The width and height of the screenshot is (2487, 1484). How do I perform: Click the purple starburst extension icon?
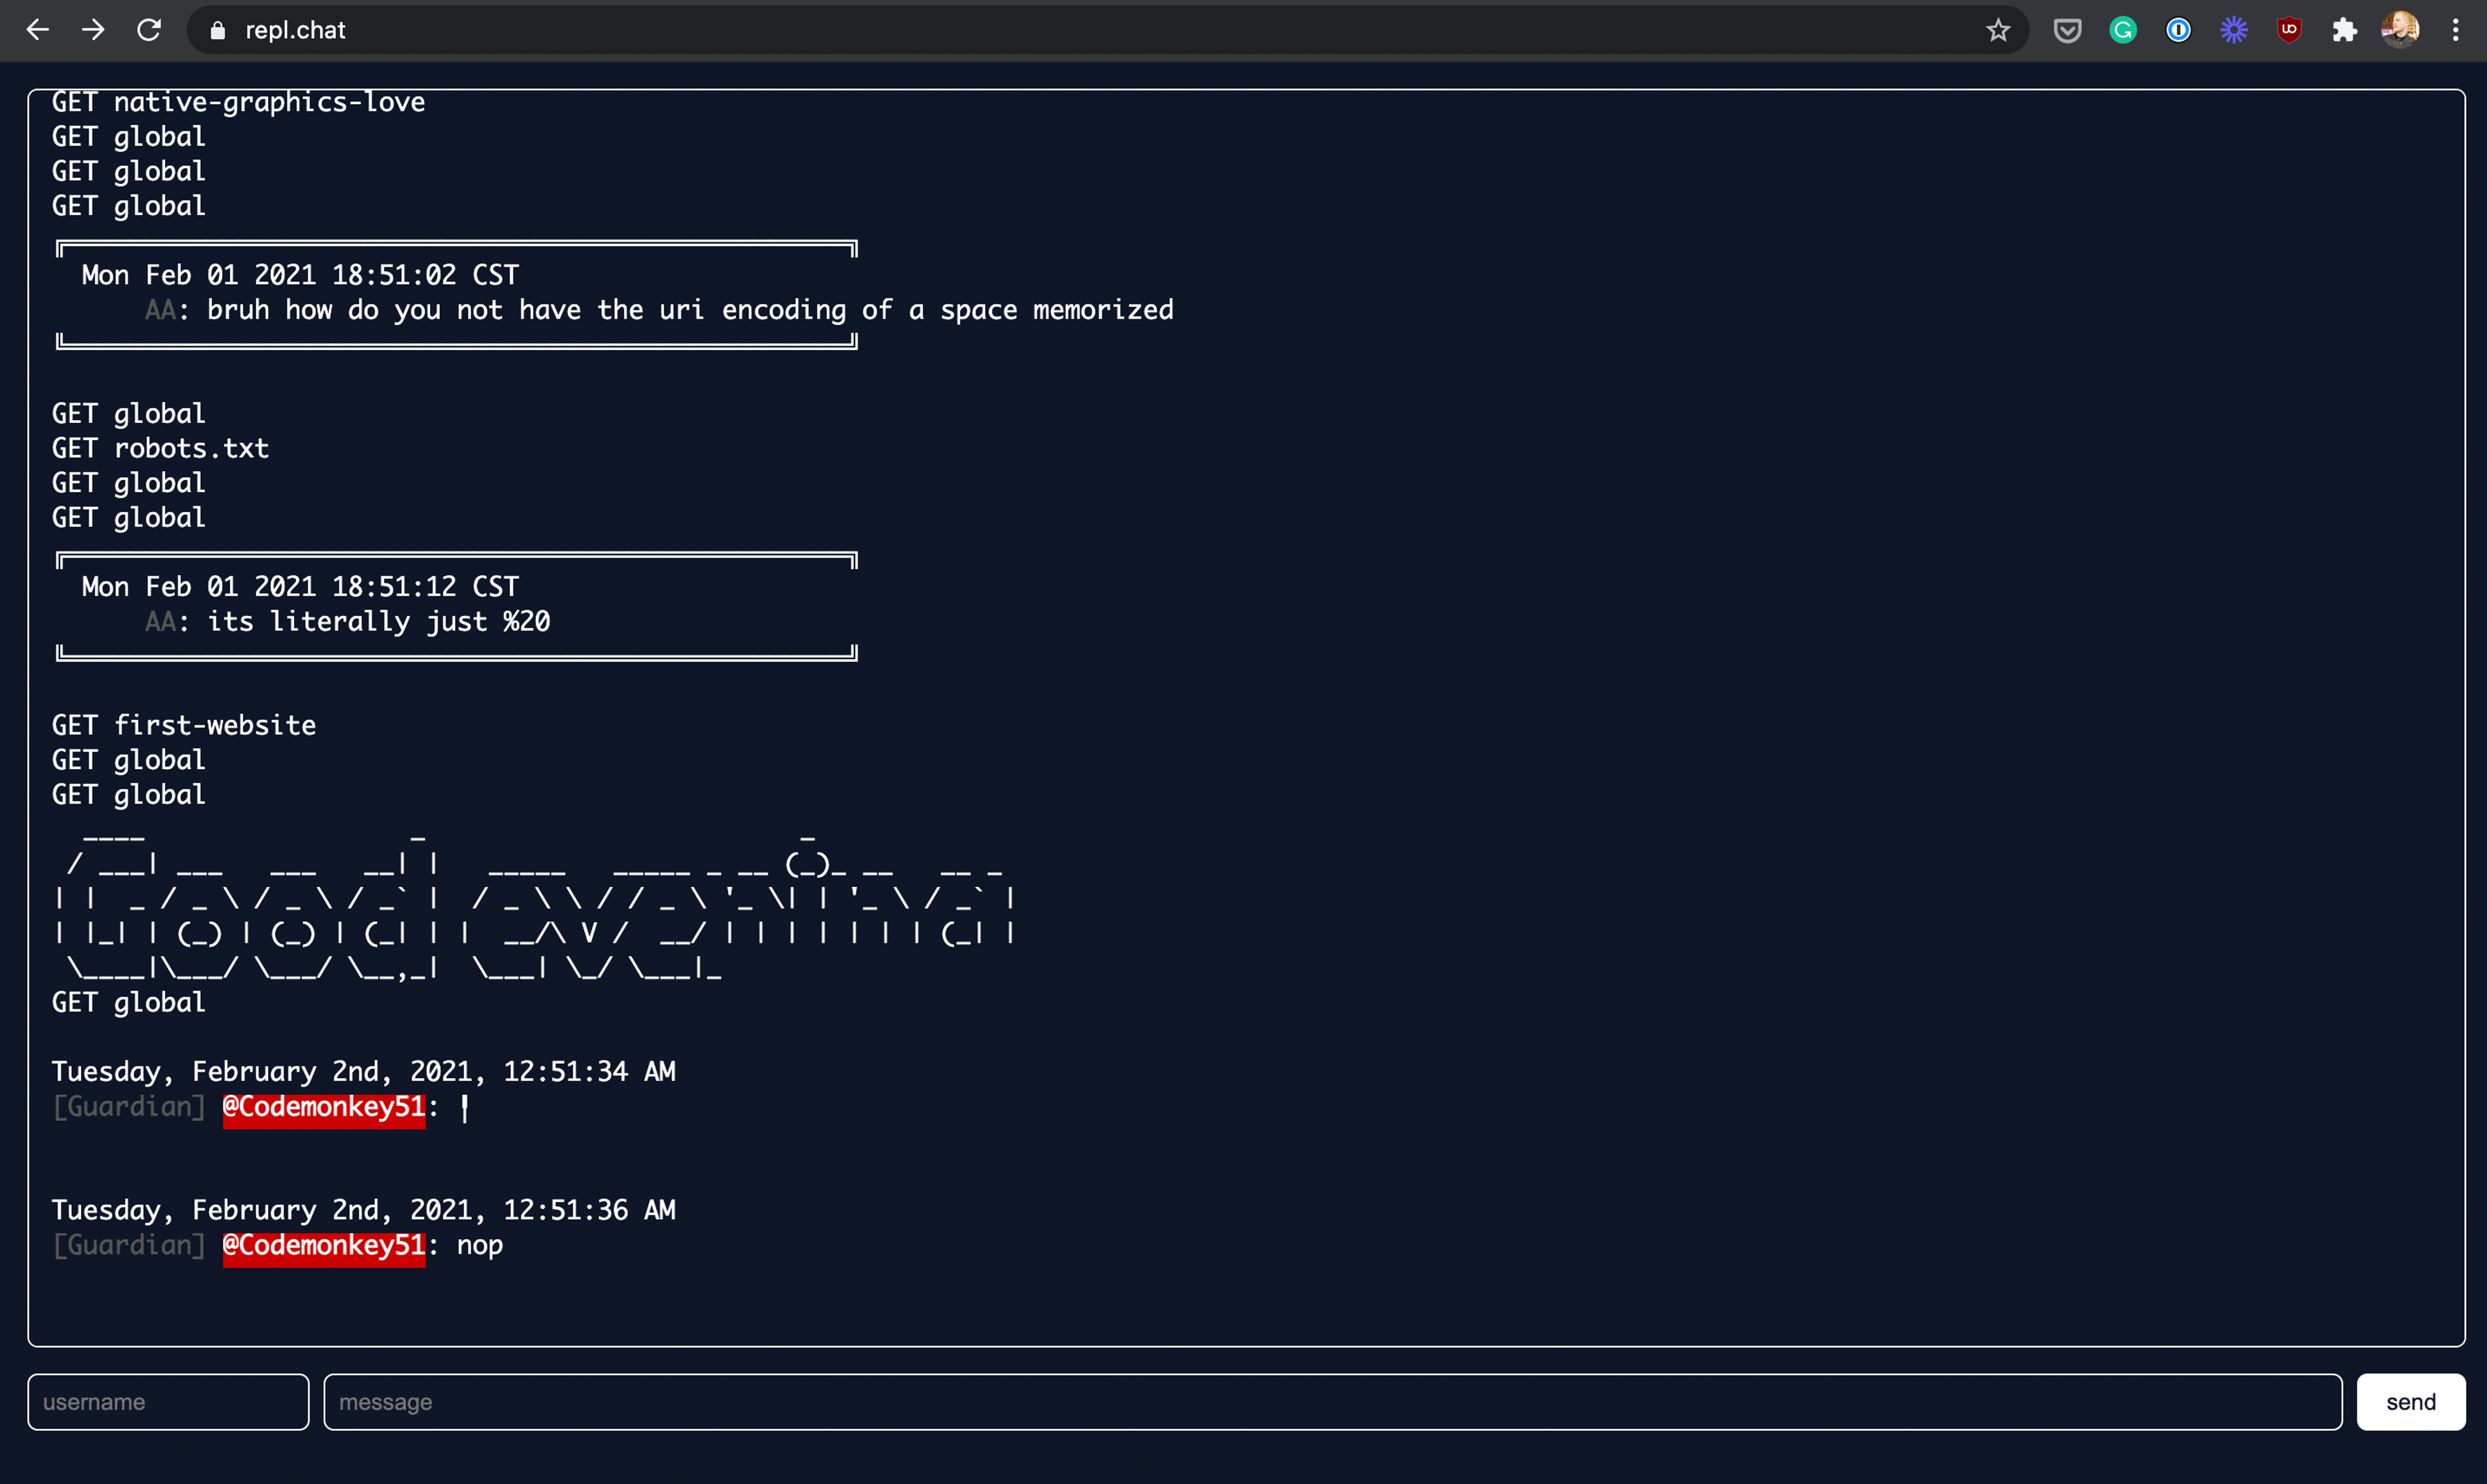point(2233,30)
